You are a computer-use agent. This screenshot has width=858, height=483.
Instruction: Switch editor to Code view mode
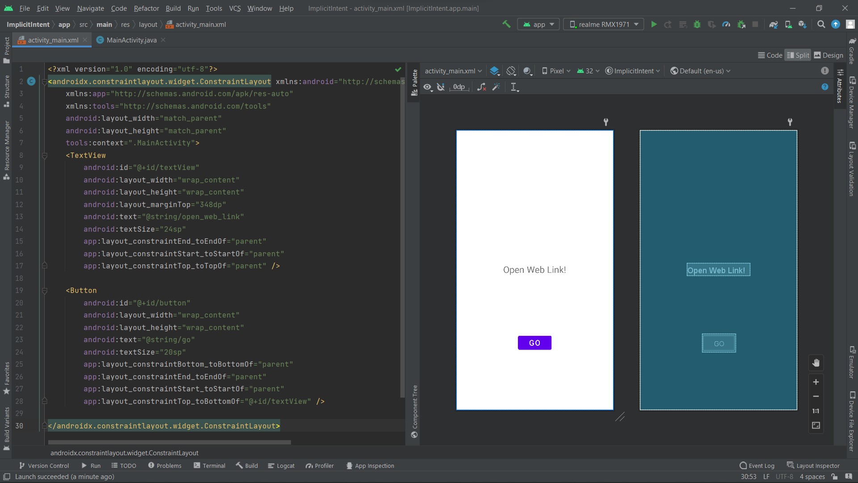coord(770,55)
